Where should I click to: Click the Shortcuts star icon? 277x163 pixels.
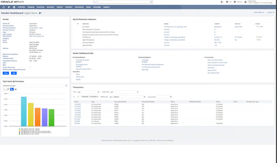(x=9, y=7)
